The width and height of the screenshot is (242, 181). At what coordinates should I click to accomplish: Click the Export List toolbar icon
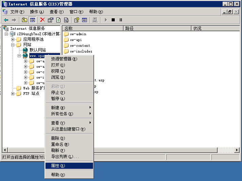point(67,20)
